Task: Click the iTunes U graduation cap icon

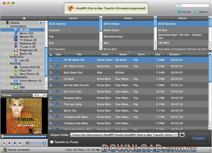Action: (16, 47)
